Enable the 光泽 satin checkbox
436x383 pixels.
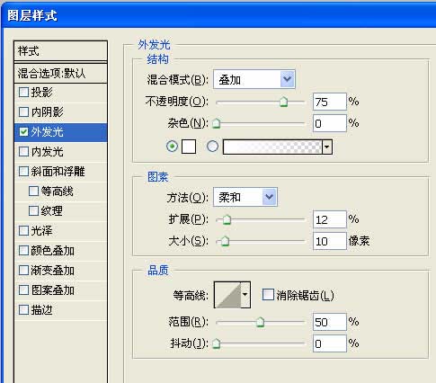point(23,231)
